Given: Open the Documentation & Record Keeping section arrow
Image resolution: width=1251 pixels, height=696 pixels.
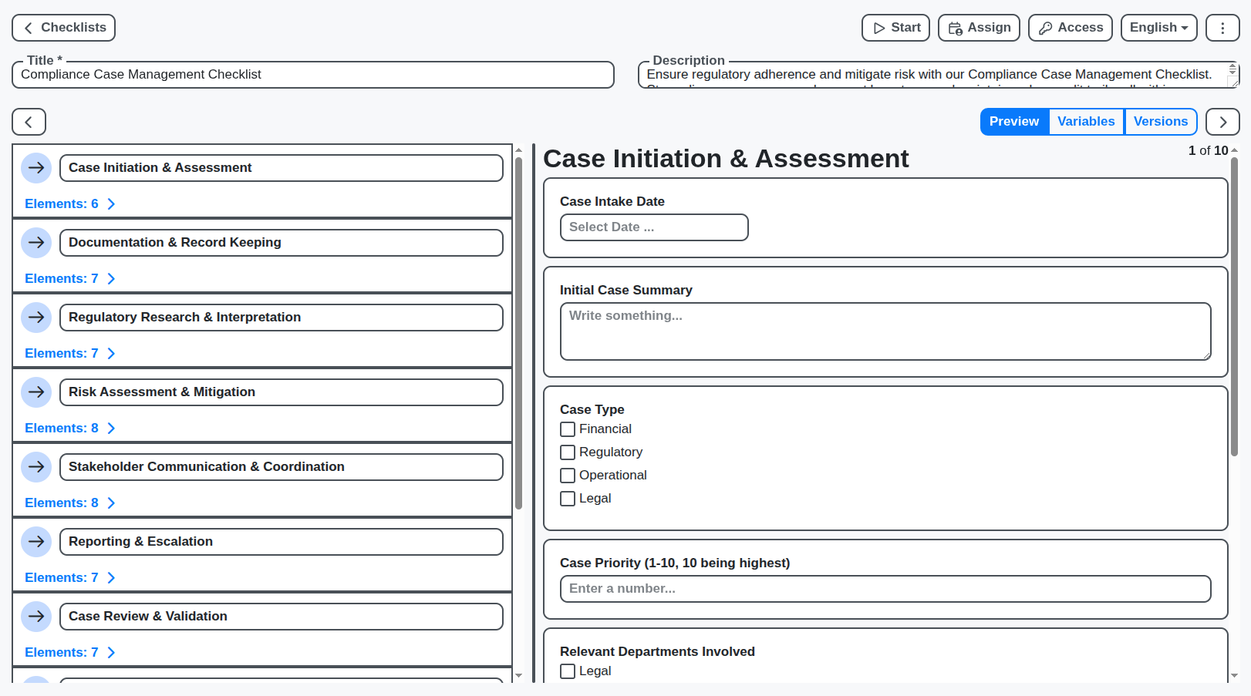Looking at the screenshot, I should [x=36, y=242].
